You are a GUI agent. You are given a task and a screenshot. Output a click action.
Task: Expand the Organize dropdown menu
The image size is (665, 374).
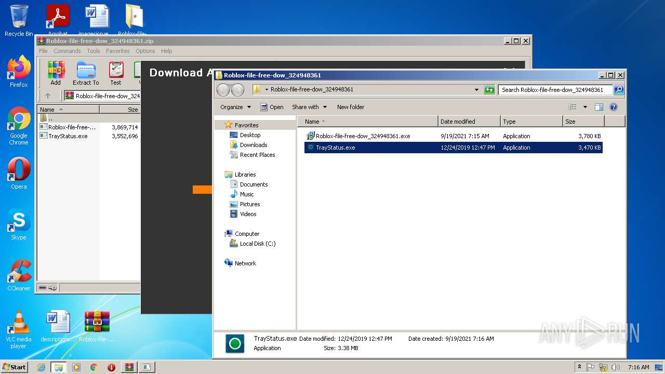coord(235,107)
